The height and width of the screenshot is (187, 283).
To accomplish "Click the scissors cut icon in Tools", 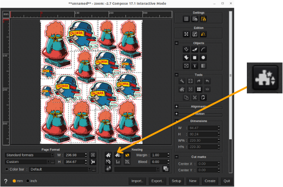I will [195, 97].
